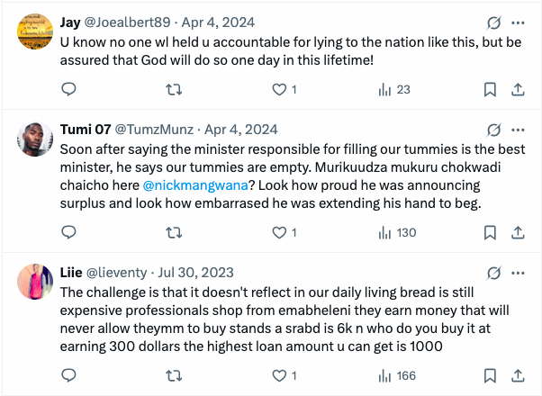This screenshot has height=396, width=542.
Task: Bookmark Jay's tweet
Action: (x=491, y=89)
